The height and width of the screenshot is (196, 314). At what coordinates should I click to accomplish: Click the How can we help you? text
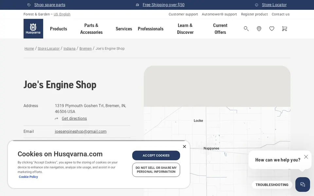(x=278, y=160)
